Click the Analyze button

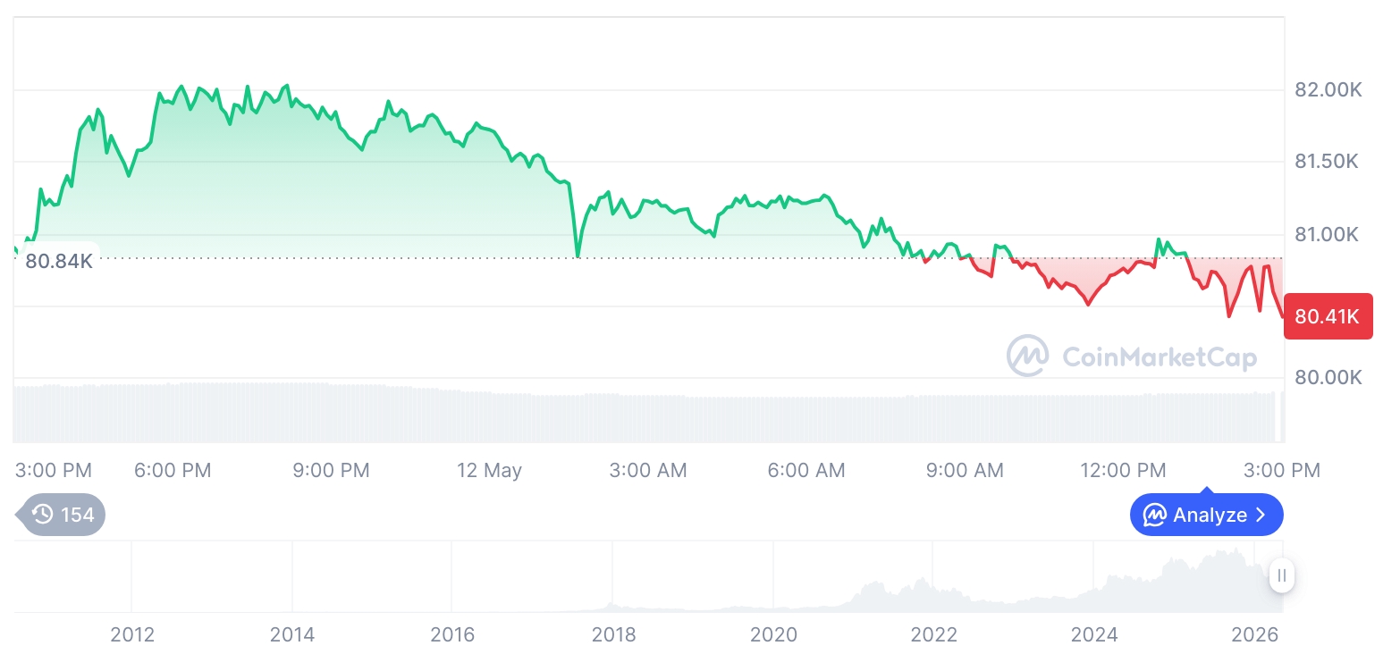(1206, 516)
